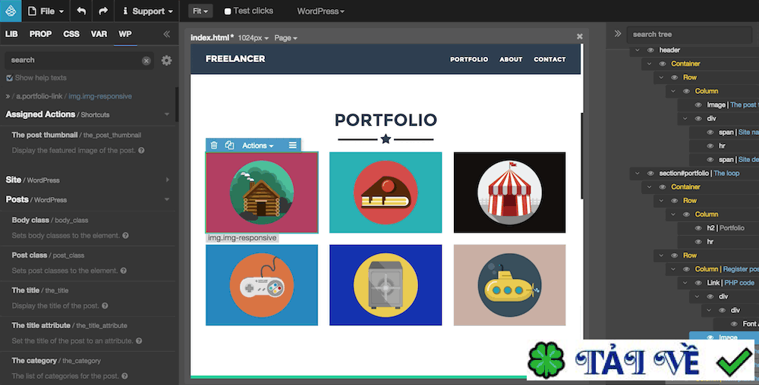Open the Actions dropdown button
Viewport: 759px width, 385px height.
(257, 146)
